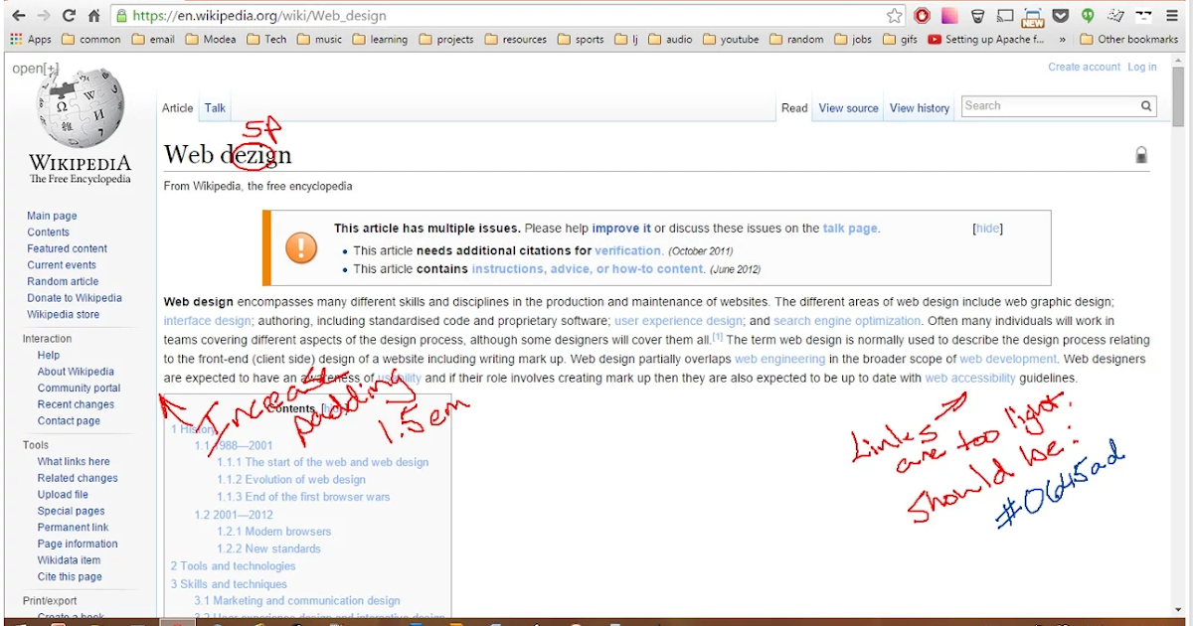This screenshot has width=1193, height=626.
Task: Open the 'common' bookmarks folder
Action: pos(90,40)
